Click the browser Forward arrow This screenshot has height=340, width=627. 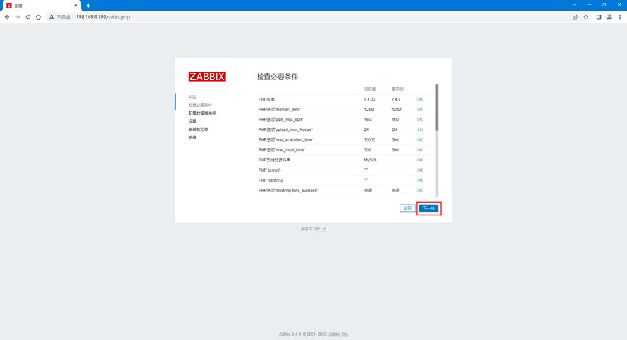click(18, 17)
